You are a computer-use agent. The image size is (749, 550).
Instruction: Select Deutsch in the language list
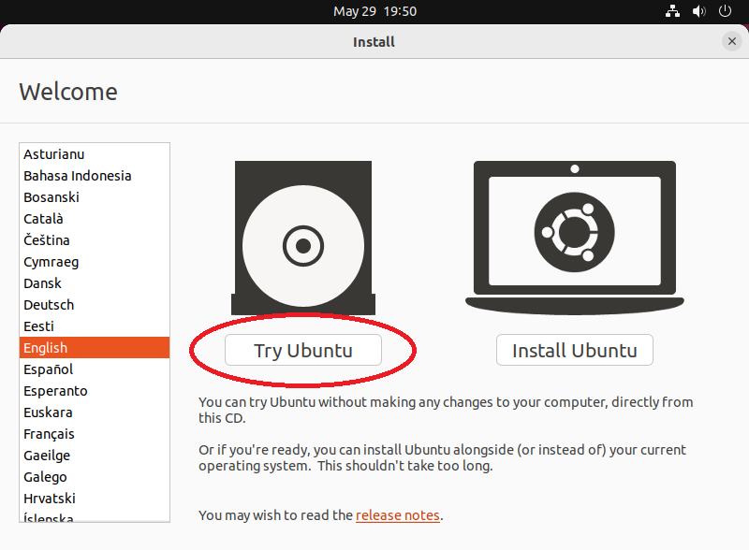click(95, 305)
